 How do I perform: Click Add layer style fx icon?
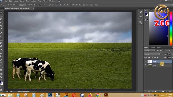pos(152,92)
